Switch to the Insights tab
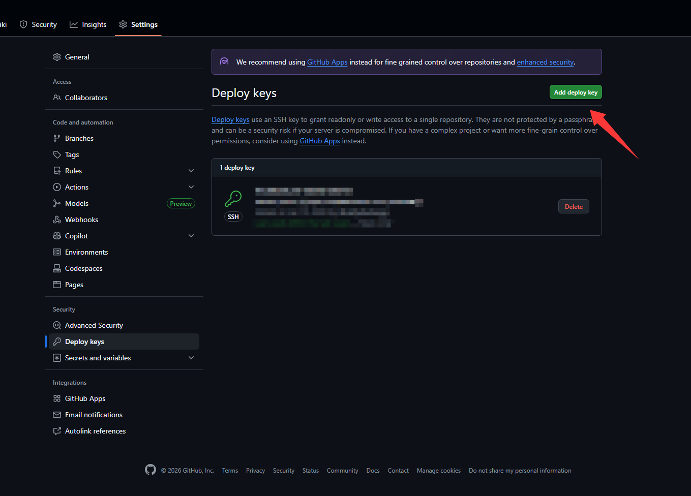 [x=88, y=24]
